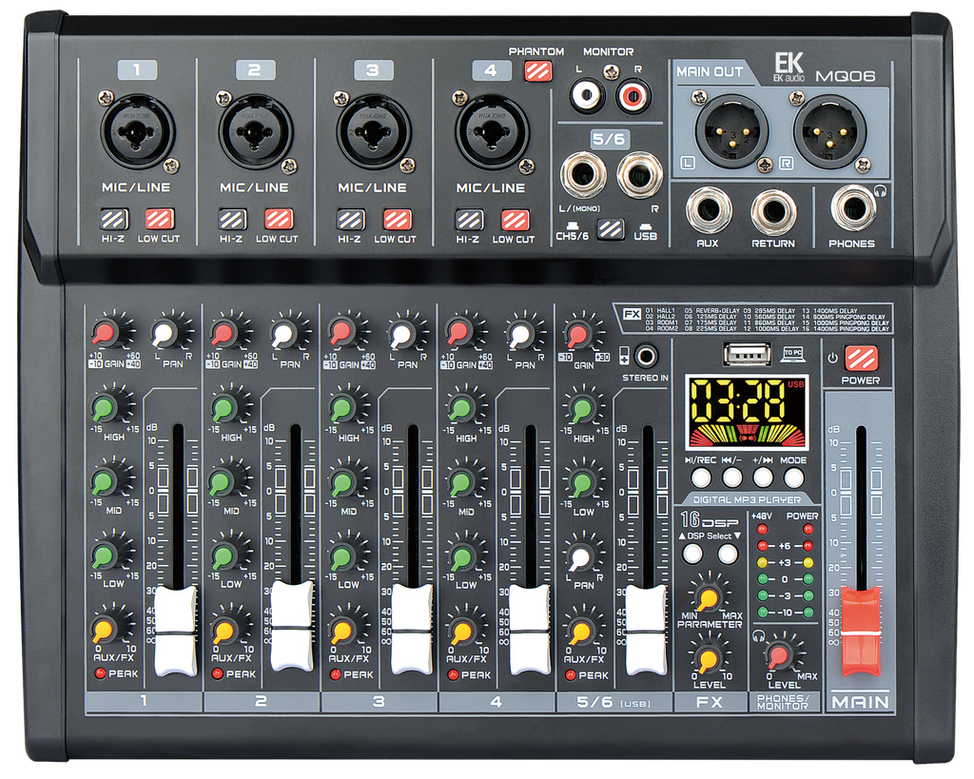This screenshot has height=779, width=974.
Task: Click the PHONES headphone jack
Action: [x=853, y=209]
